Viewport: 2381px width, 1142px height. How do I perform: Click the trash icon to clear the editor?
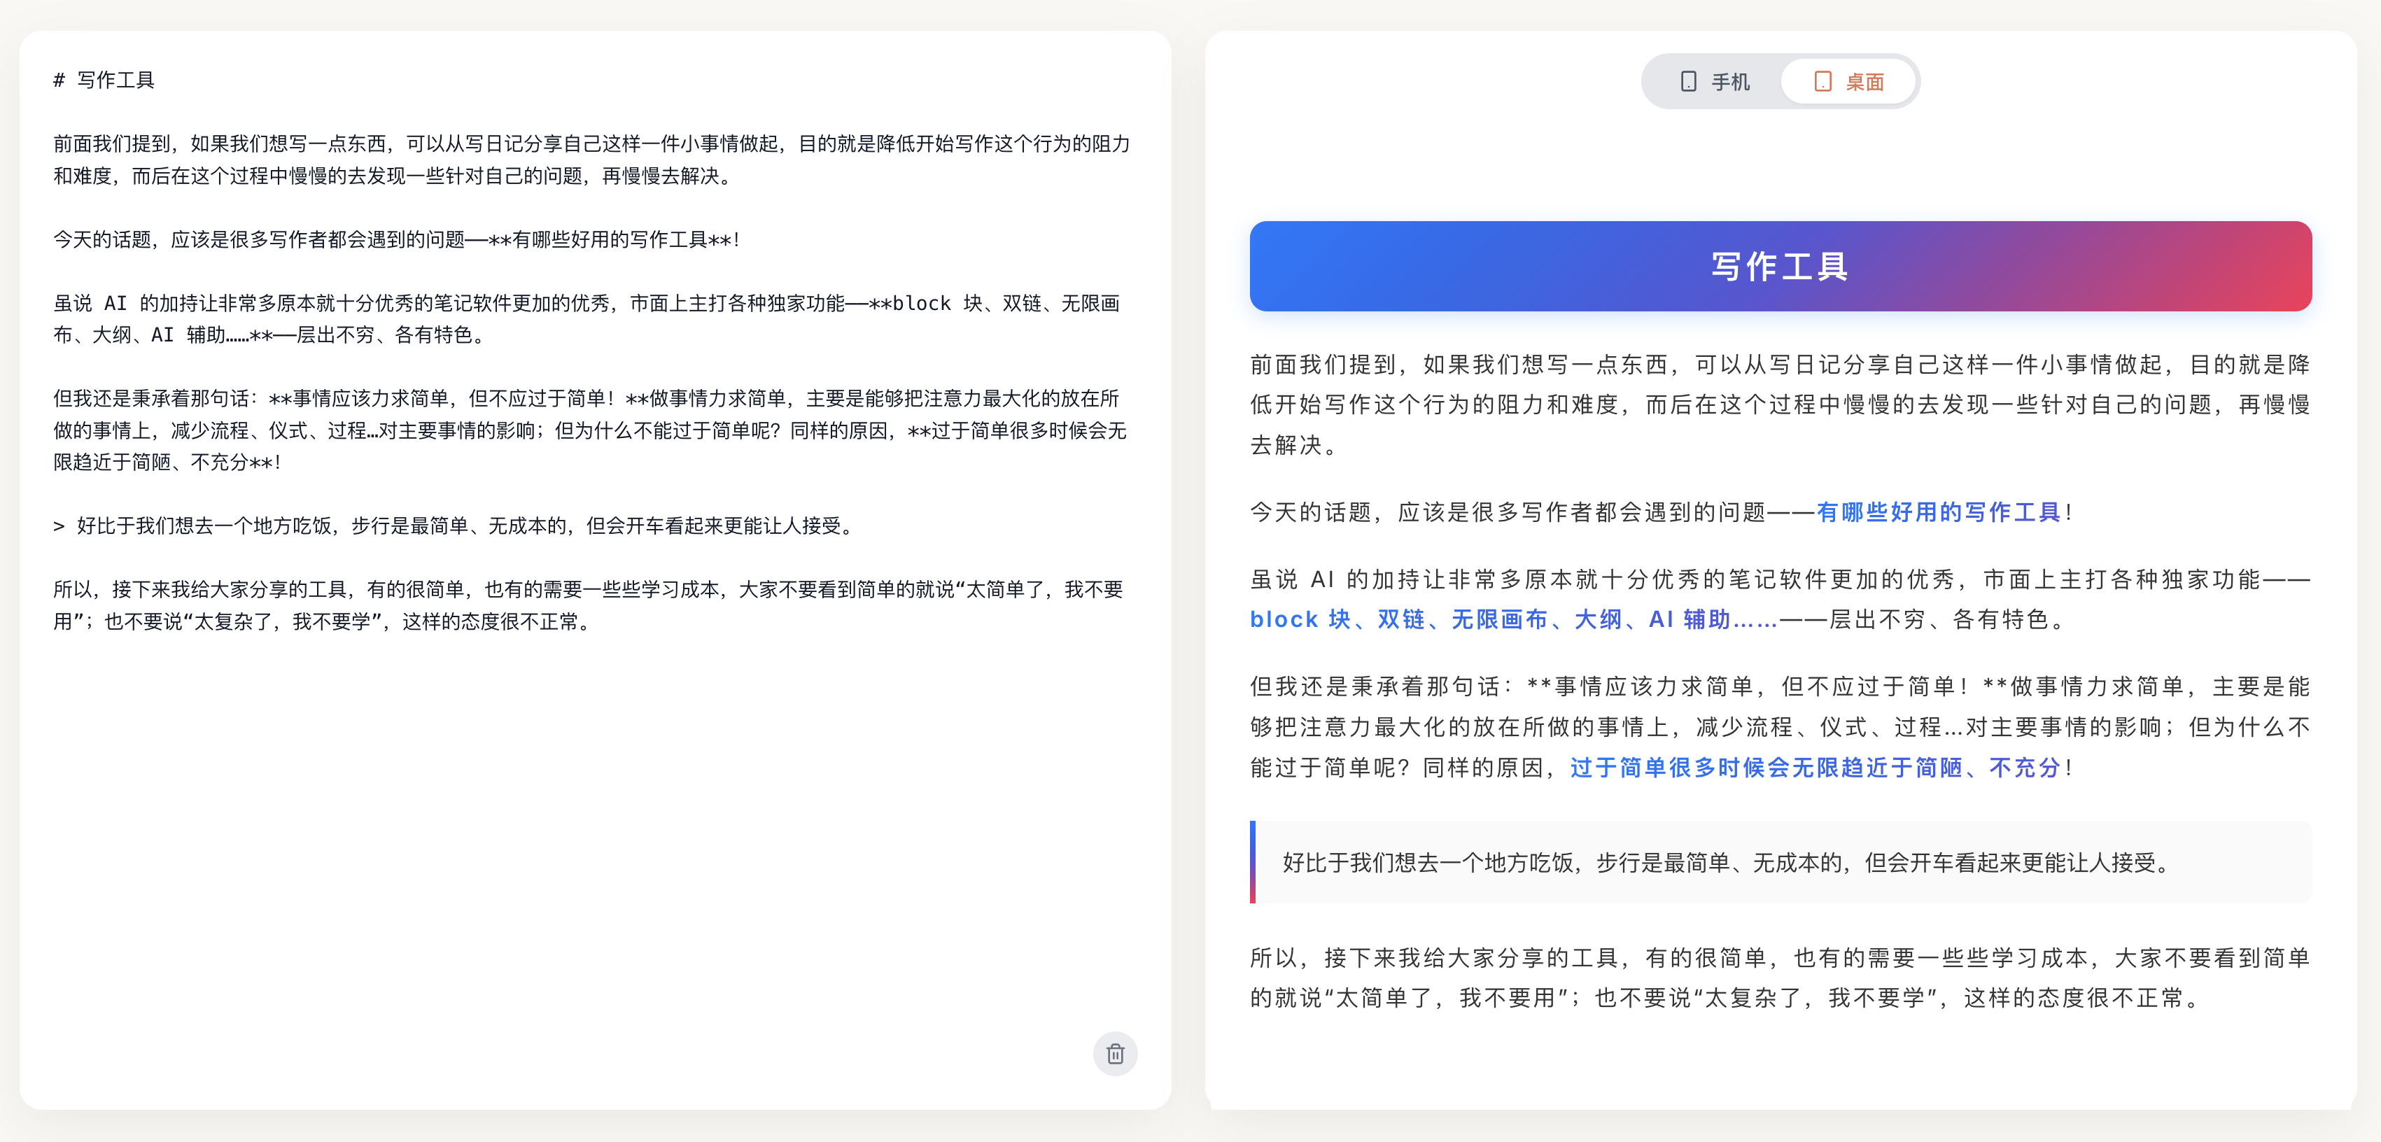pos(1116,1055)
